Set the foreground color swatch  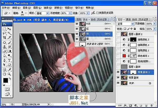pyautogui.click(x=6, y=80)
